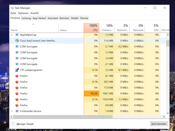Click COM Surrogate icon on the 2,7 MB row
The height and width of the screenshot is (131, 175).
pyautogui.click(x=17, y=47)
